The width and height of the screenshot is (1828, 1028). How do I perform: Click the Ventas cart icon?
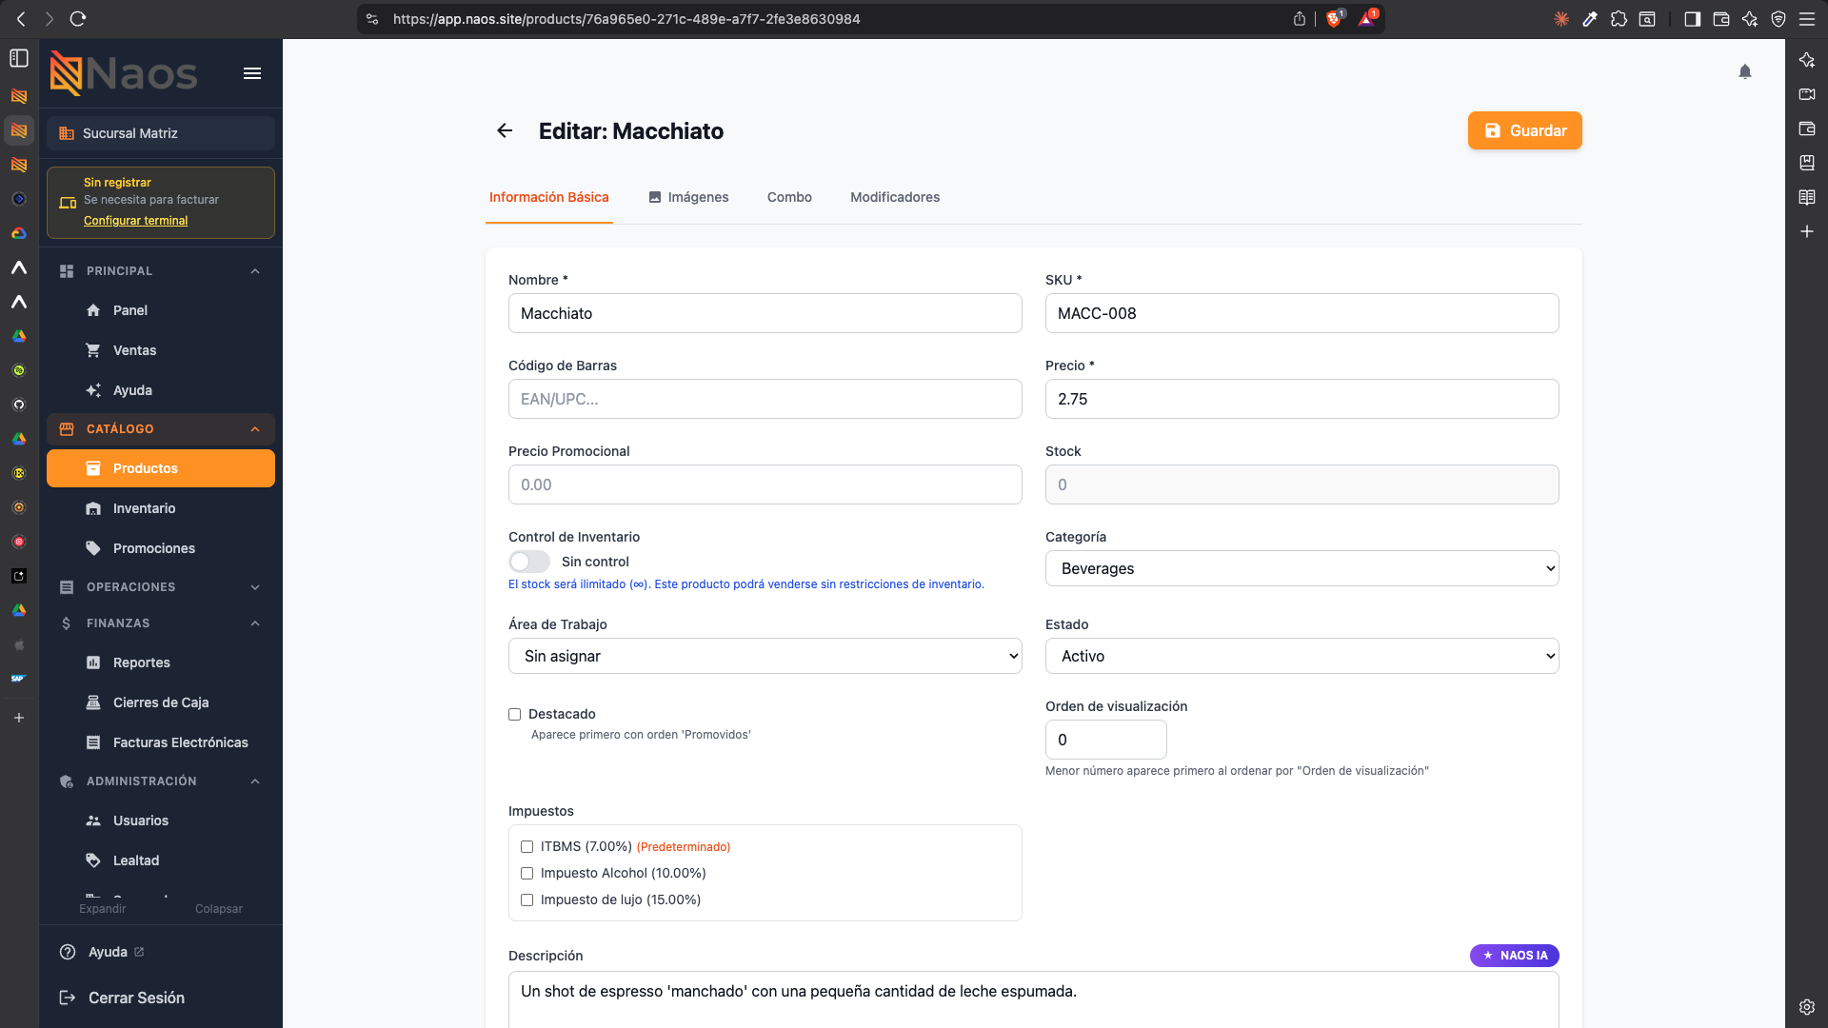(x=93, y=350)
